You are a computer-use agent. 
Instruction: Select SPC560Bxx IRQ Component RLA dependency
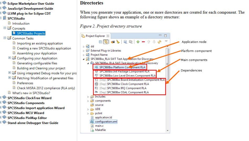pyautogui.click(x=126, y=88)
